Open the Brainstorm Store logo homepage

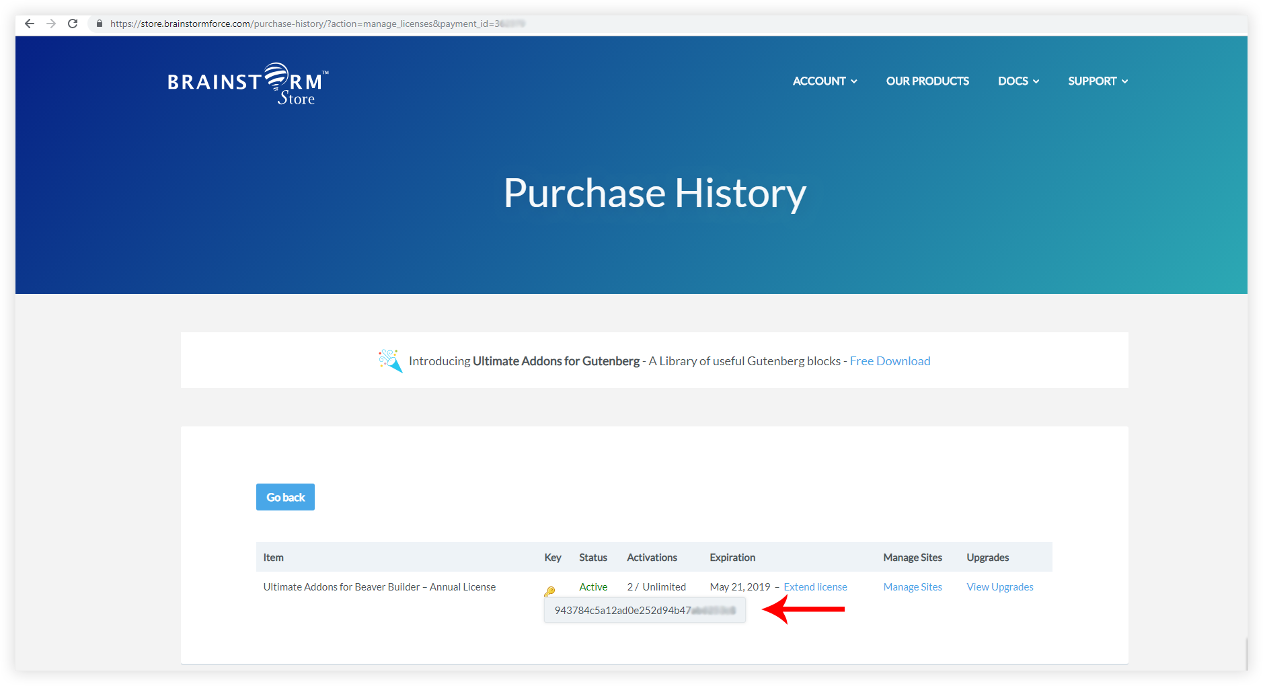[x=248, y=83]
